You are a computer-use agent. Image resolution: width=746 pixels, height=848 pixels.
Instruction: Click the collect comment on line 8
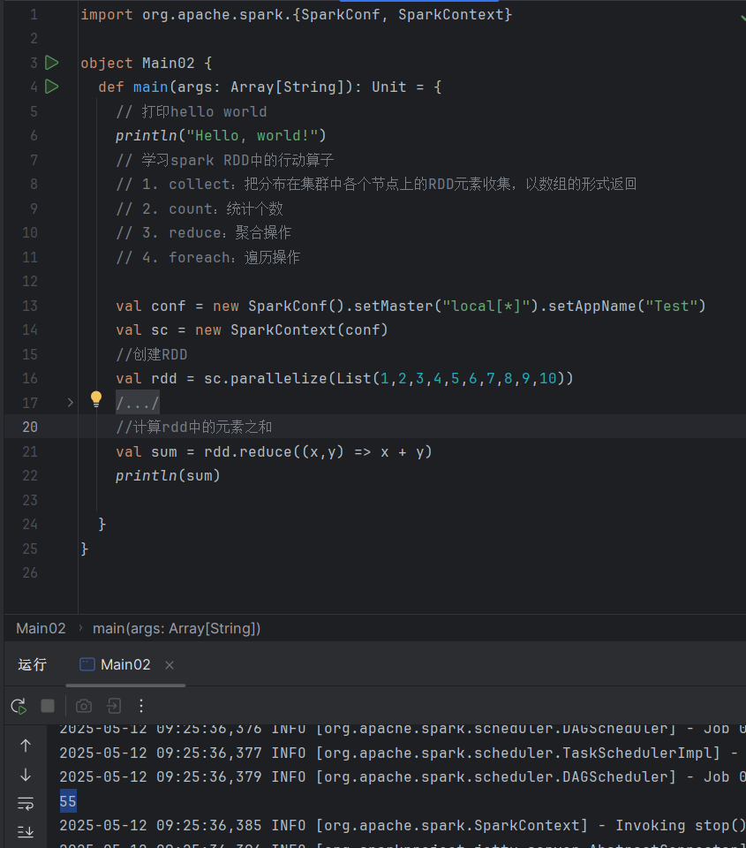[376, 185]
